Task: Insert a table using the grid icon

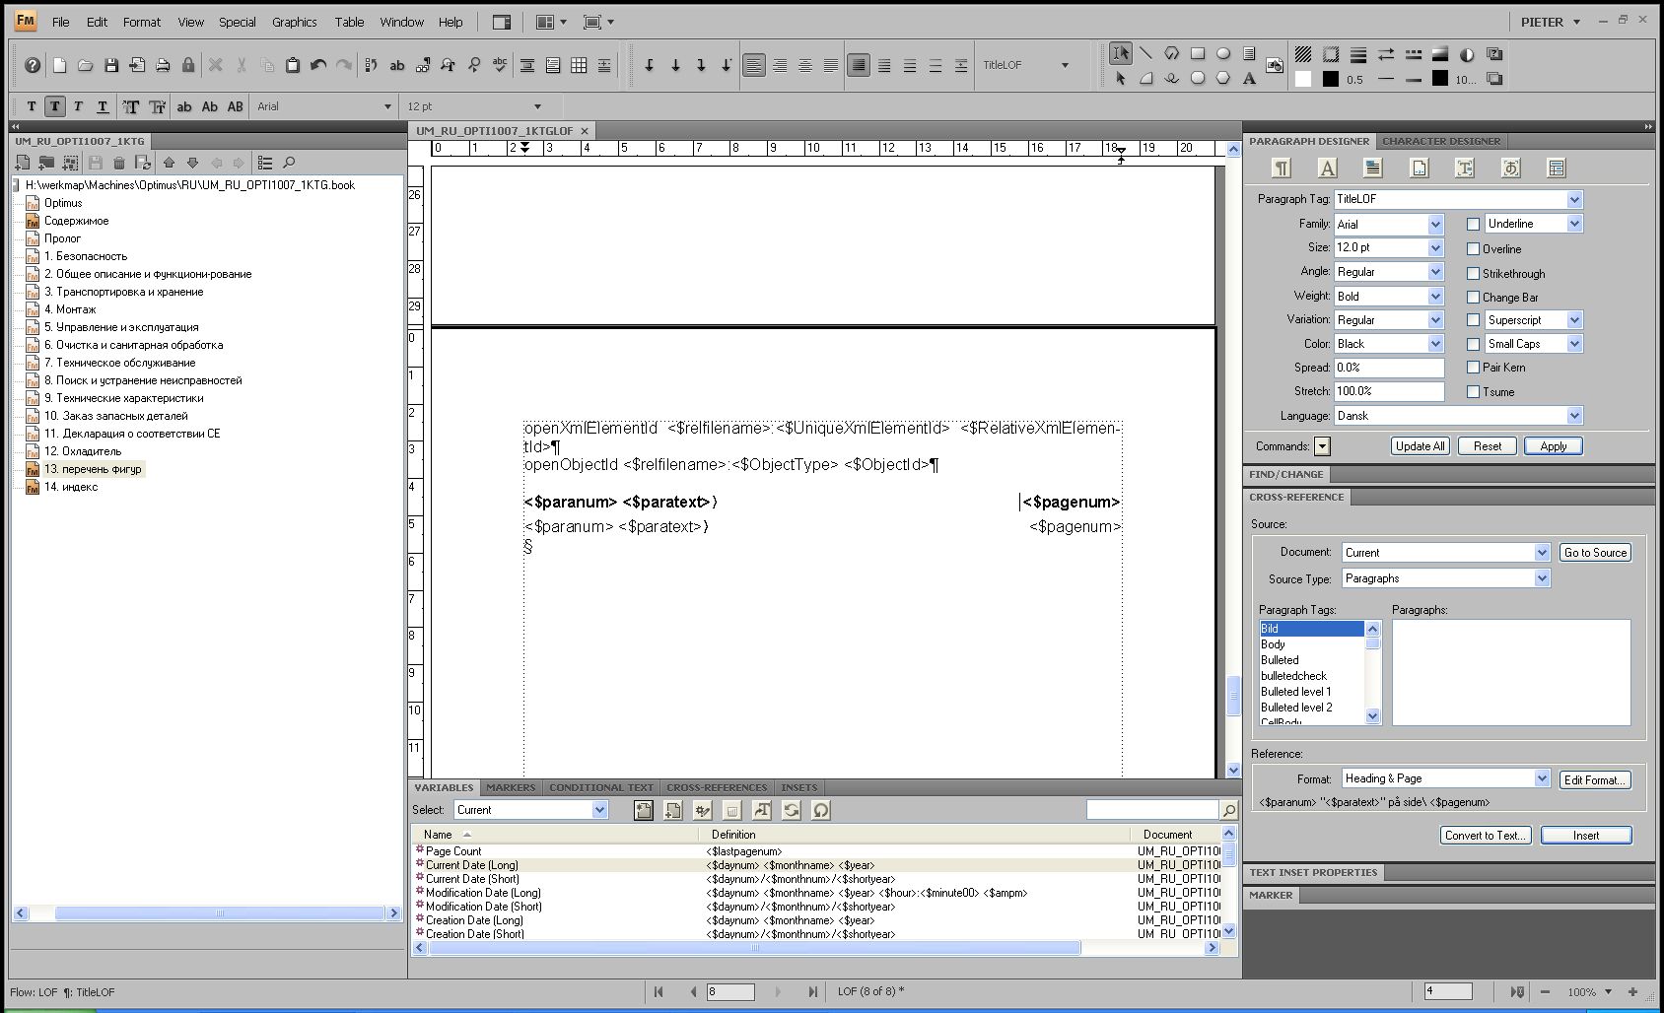Action: (x=579, y=65)
